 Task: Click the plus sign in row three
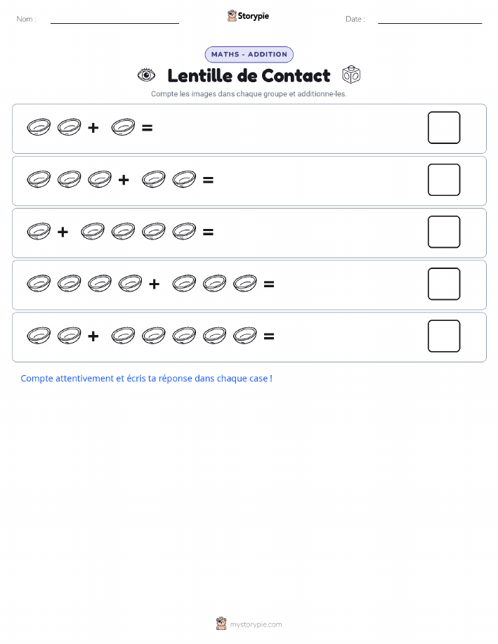tap(63, 232)
